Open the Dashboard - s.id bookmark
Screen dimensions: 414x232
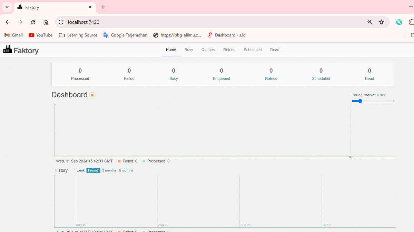pos(227,35)
